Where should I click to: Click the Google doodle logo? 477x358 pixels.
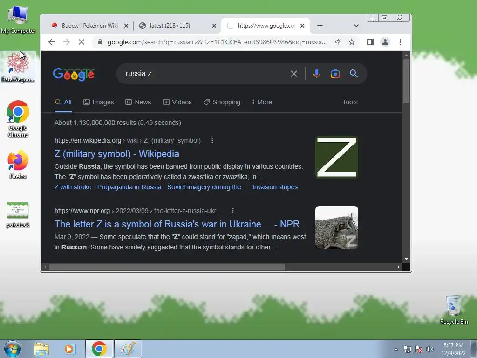(x=74, y=74)
